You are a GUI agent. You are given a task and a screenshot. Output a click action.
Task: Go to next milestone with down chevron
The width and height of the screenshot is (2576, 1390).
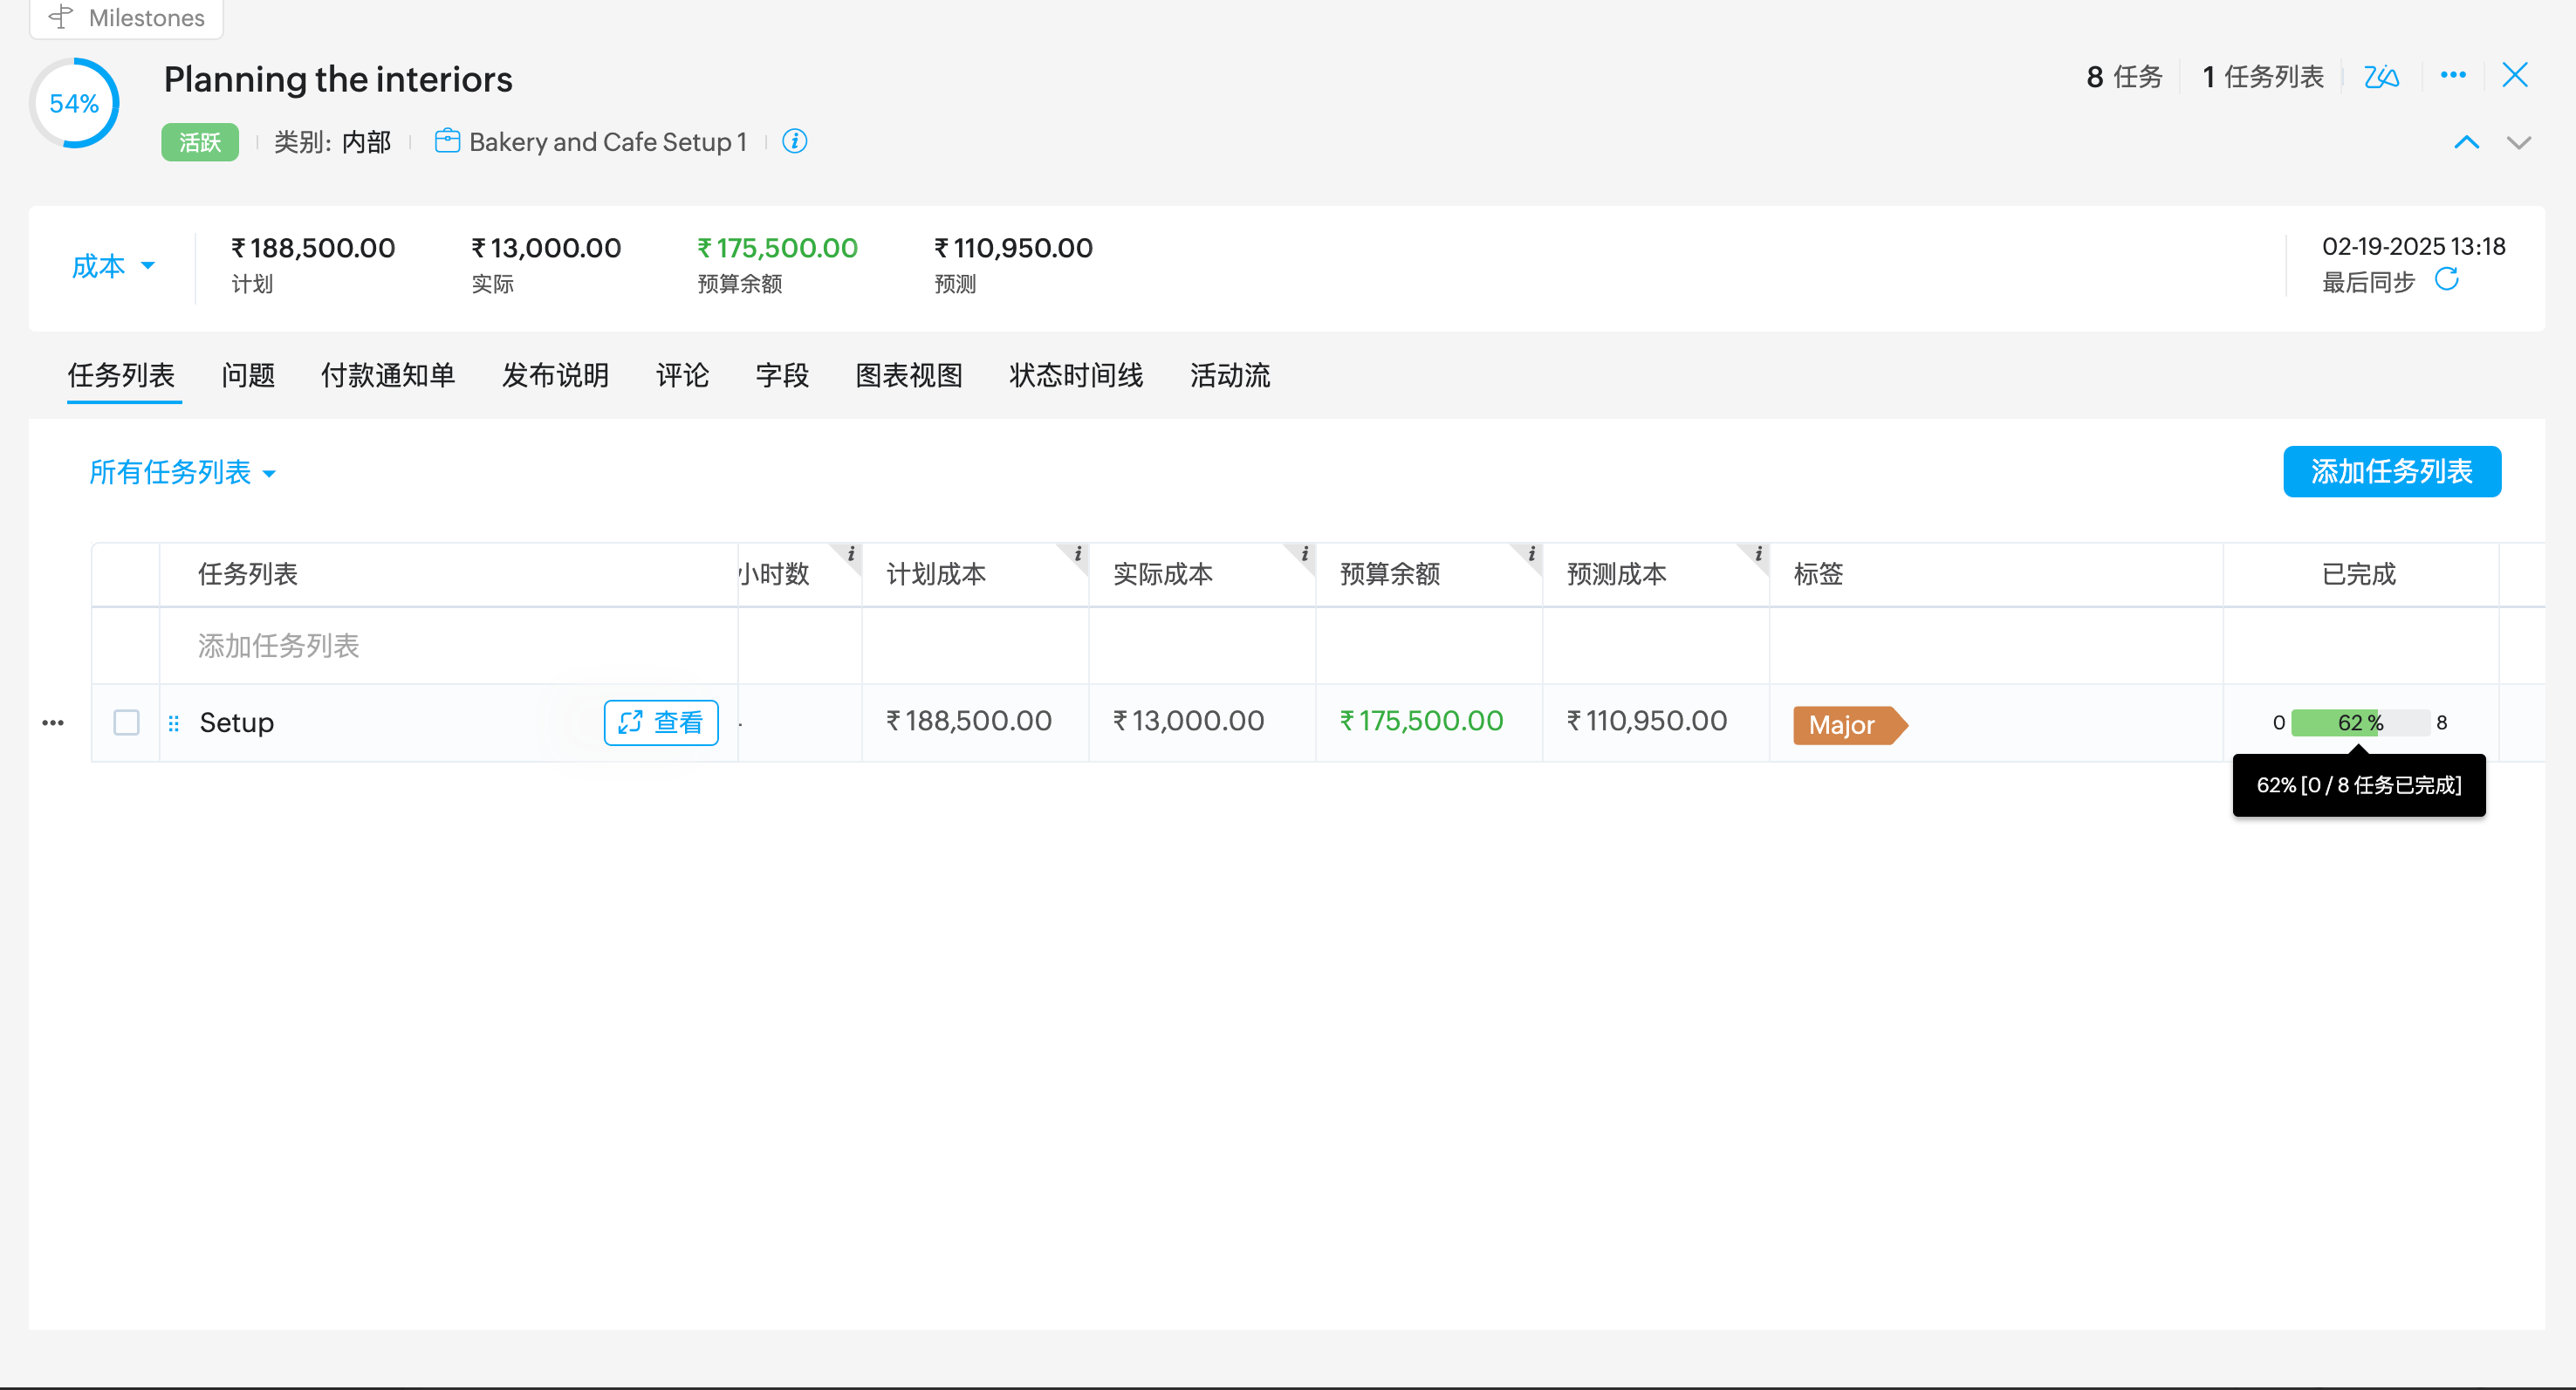[2518, 142]
